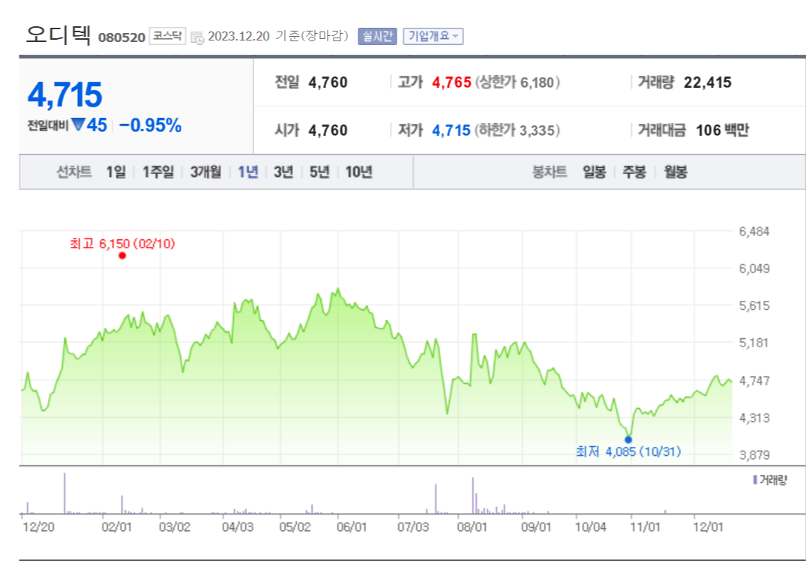This screenshot has height=561, width=806.
Task: Click the 거래량 legend marker in volume chart
Action: pos(754,480)
